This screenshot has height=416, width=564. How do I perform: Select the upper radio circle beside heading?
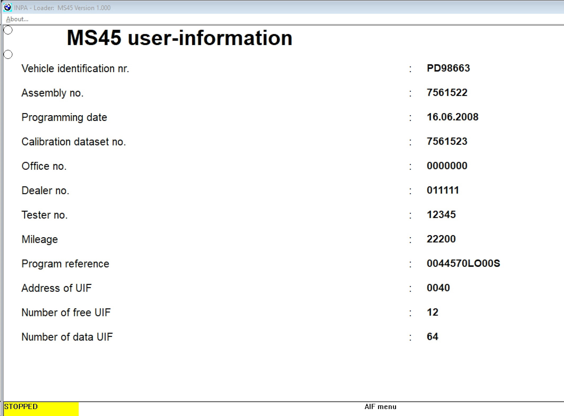click(8, 30)
